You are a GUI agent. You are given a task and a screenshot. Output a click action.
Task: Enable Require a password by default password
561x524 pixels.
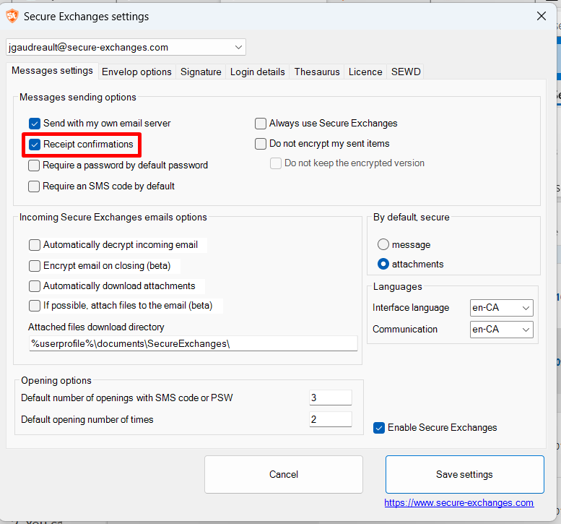(x=34, y=166)
